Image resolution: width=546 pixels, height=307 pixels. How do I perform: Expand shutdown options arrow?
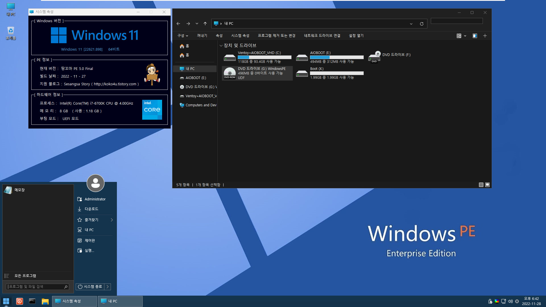tap(107, 287)
